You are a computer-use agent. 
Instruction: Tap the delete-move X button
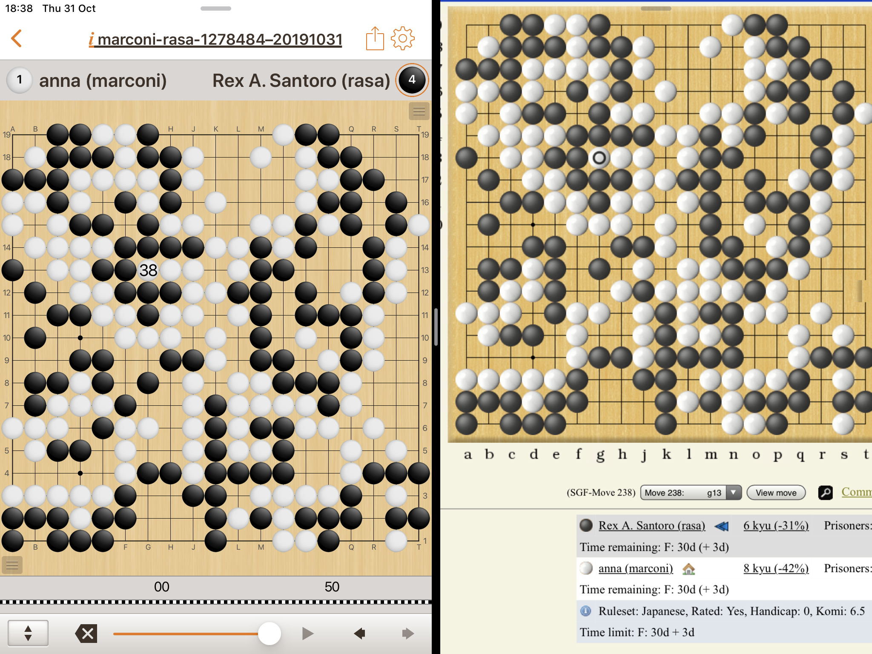coord(86,634)
